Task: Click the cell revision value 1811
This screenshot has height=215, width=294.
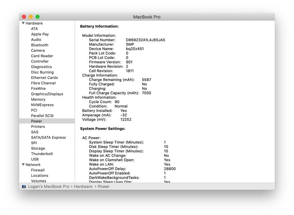Action: click(x=130, y=71)
